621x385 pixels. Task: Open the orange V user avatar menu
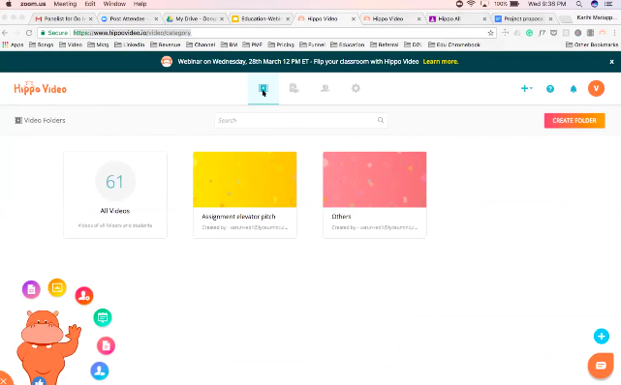point(596,89)
